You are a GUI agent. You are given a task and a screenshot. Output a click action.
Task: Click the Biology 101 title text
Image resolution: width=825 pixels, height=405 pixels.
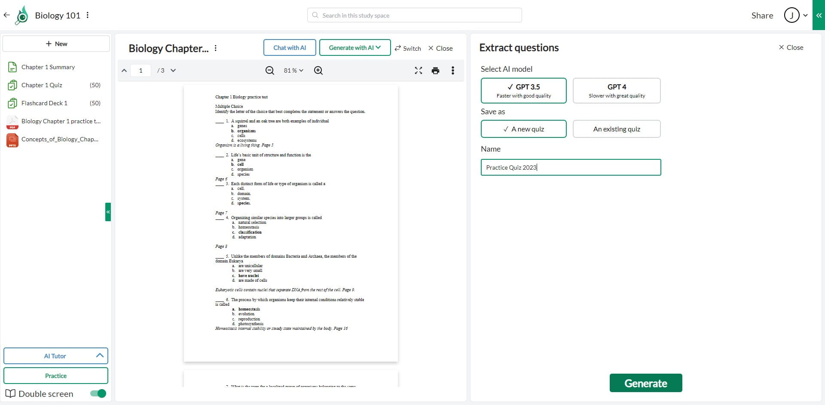(58, 15)
